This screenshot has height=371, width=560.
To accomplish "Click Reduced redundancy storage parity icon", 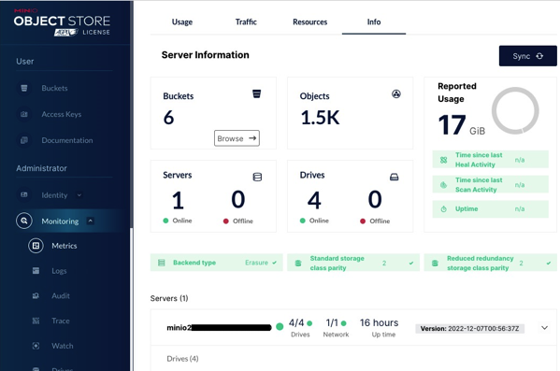I will pos(435,264).
